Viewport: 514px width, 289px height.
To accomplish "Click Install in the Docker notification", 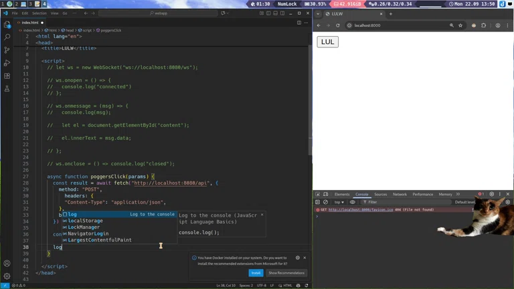I will tap(256, 273).
